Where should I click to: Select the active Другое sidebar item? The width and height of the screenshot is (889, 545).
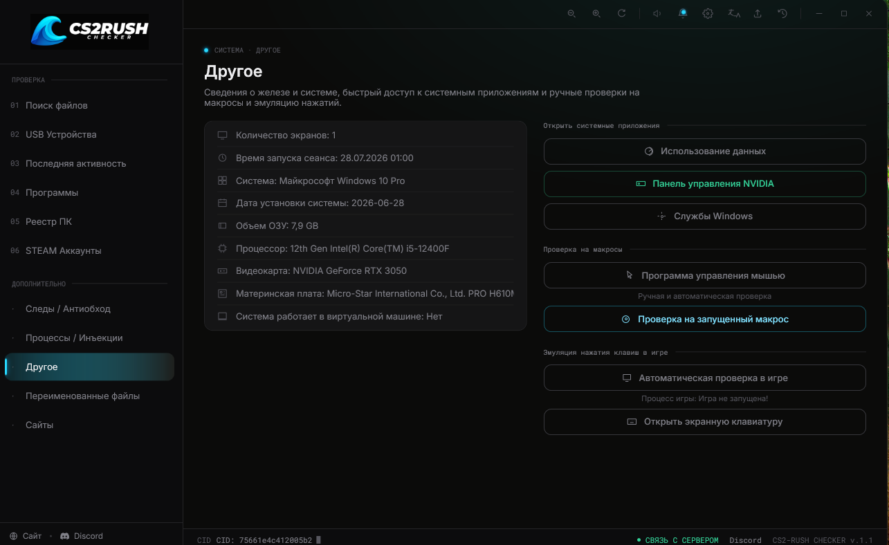(x=90, y=367)
